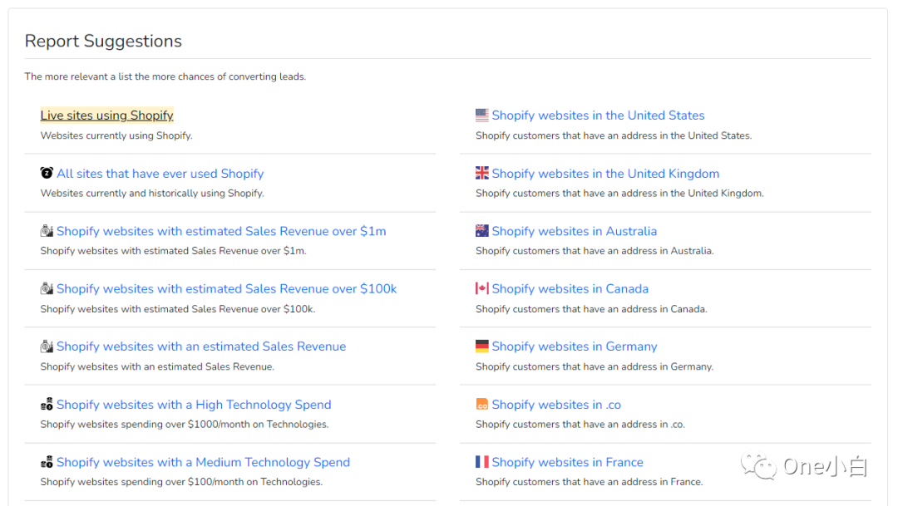Image resolution: width=898 pixels, height=506 pixels.
Task: Open Sales Revenue over $100k report link
Action: [x=227, y=289]
